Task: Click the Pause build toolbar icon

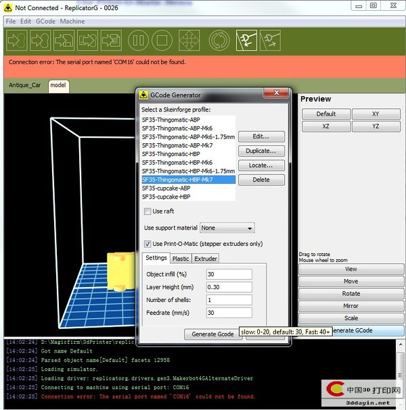Action: (138, 41)
